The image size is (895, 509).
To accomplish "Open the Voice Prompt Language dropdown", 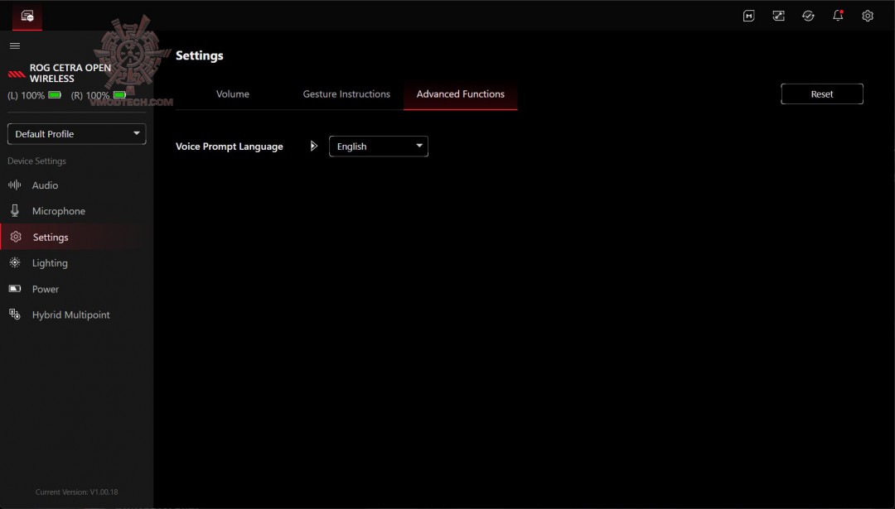I will tap(379, 146).
